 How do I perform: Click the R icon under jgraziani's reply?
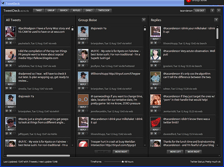coord(155,66)
